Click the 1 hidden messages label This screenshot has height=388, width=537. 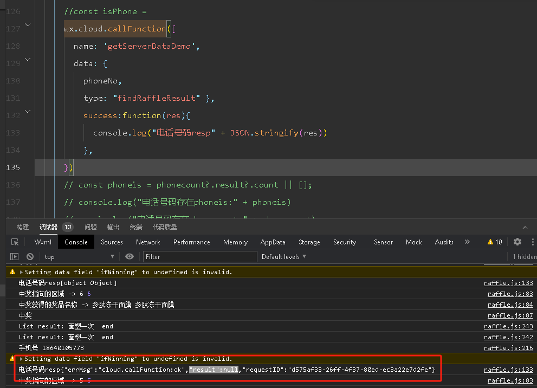pos(525,256)
